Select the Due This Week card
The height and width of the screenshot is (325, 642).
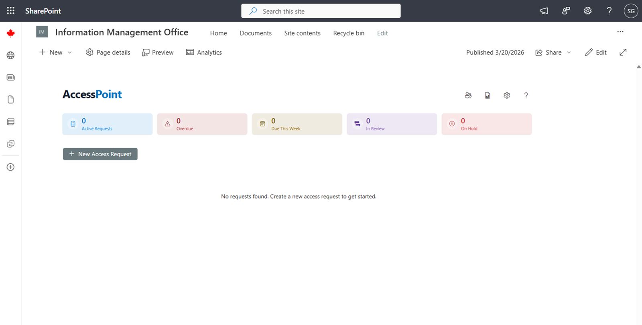(297, 124)
